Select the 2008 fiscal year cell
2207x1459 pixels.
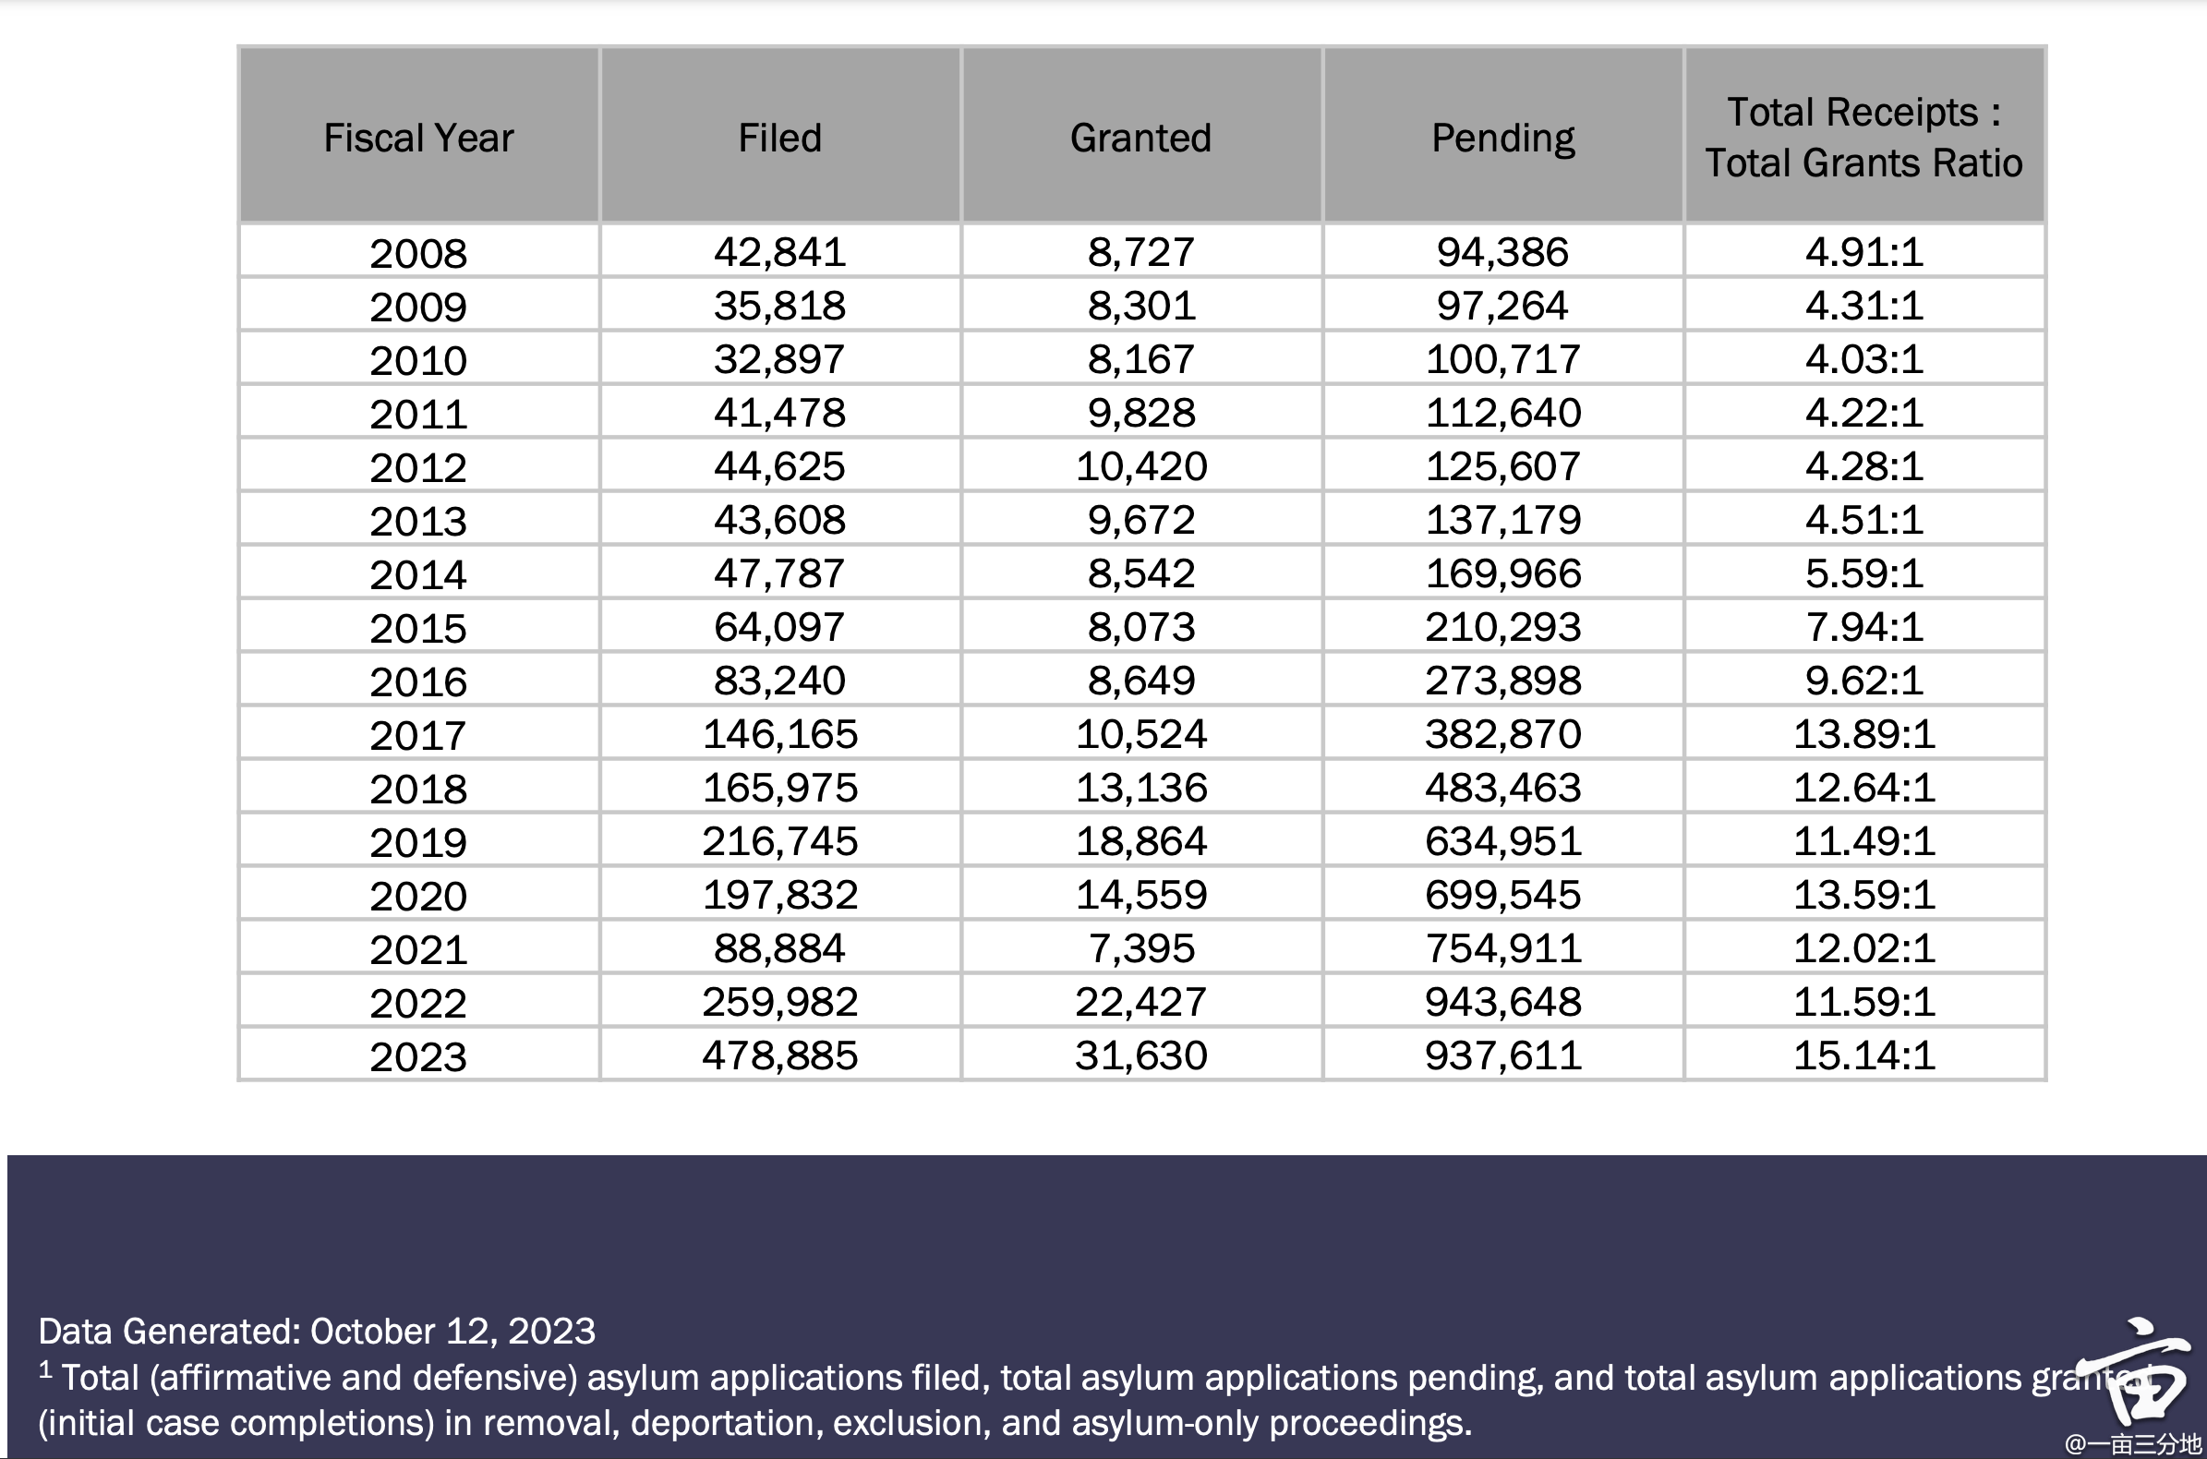418,251
